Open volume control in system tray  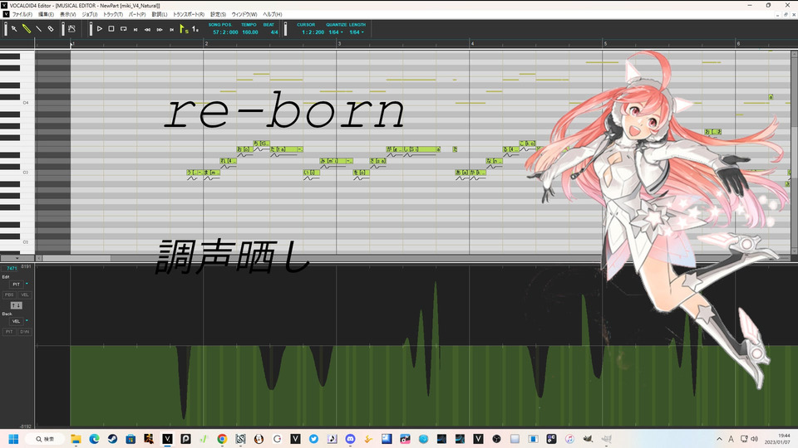click(754, 439)
